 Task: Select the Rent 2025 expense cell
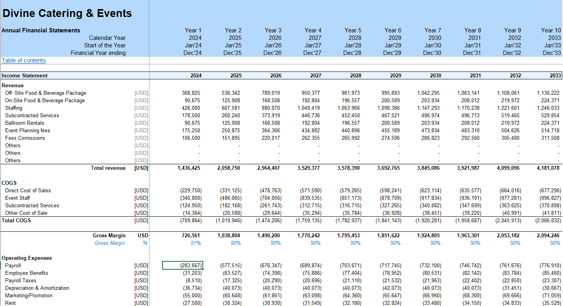(x=231, y=303)
